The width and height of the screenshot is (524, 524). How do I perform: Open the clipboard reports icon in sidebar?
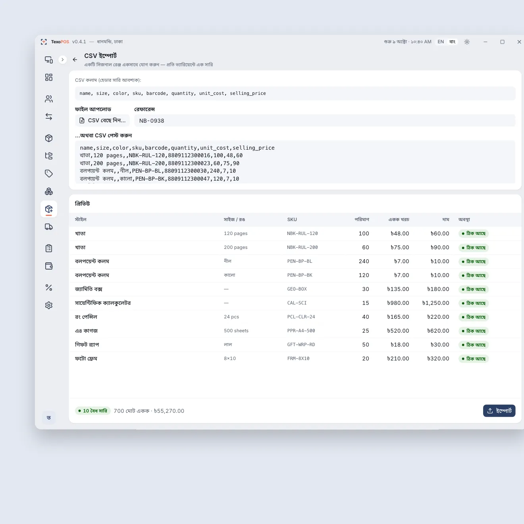click(x=49, y=249)
